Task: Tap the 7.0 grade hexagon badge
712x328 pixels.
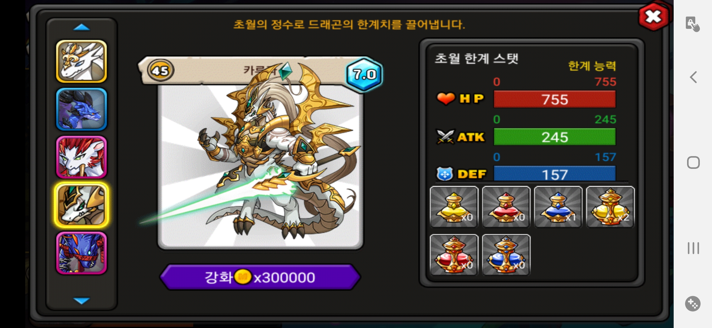Action: (x=364, y=74)
